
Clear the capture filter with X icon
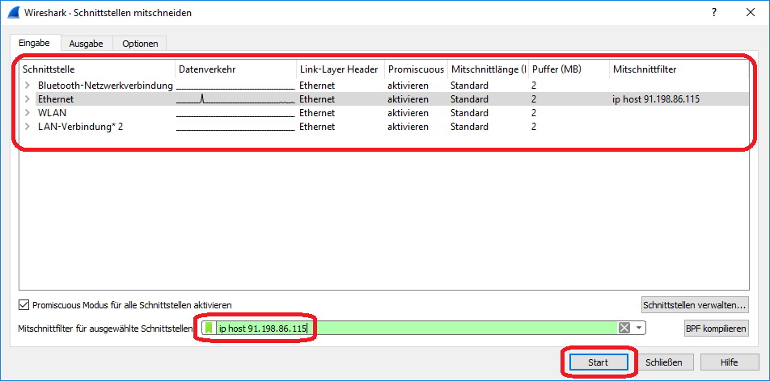[624, 328]
